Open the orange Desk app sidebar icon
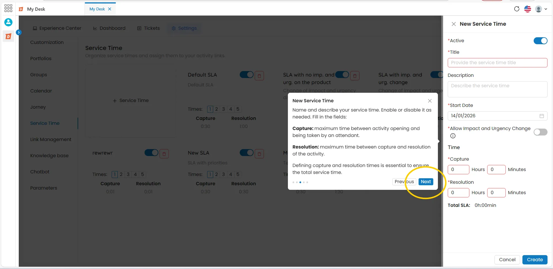 click(x=8, y=36)
